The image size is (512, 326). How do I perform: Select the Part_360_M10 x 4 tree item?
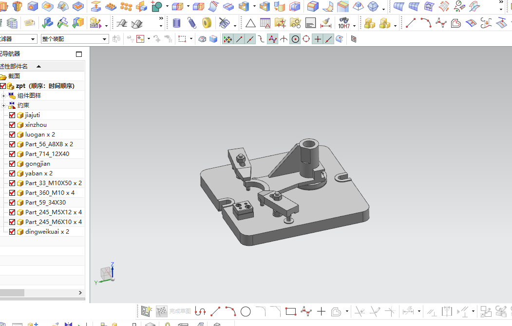[x=50, y=193]
